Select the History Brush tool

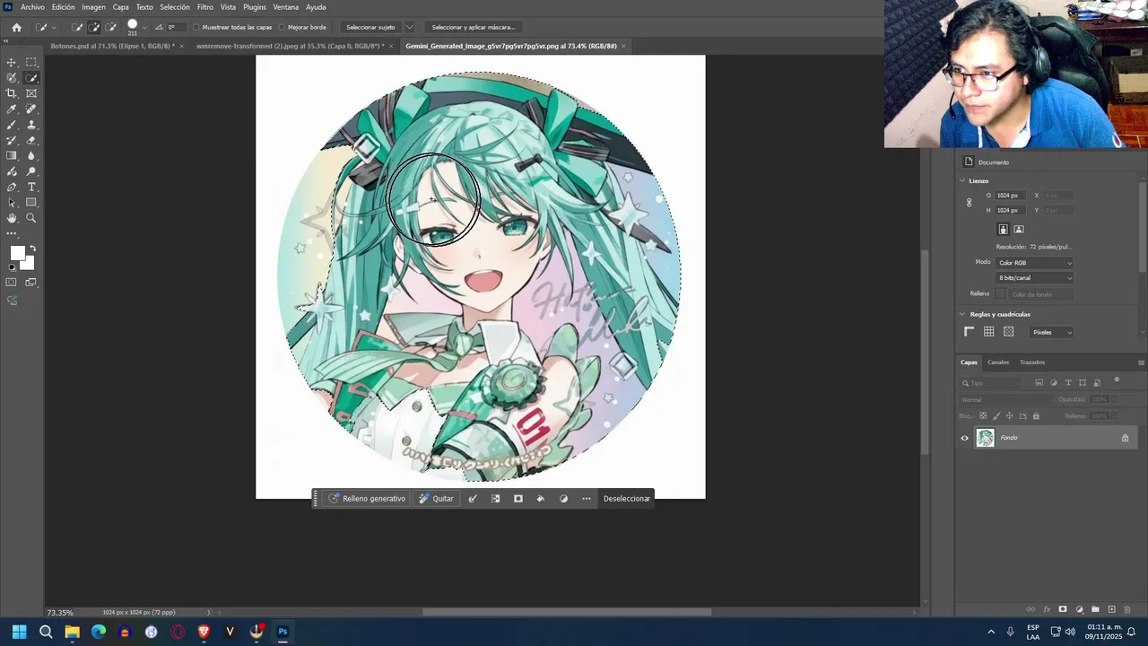(12, 140)
